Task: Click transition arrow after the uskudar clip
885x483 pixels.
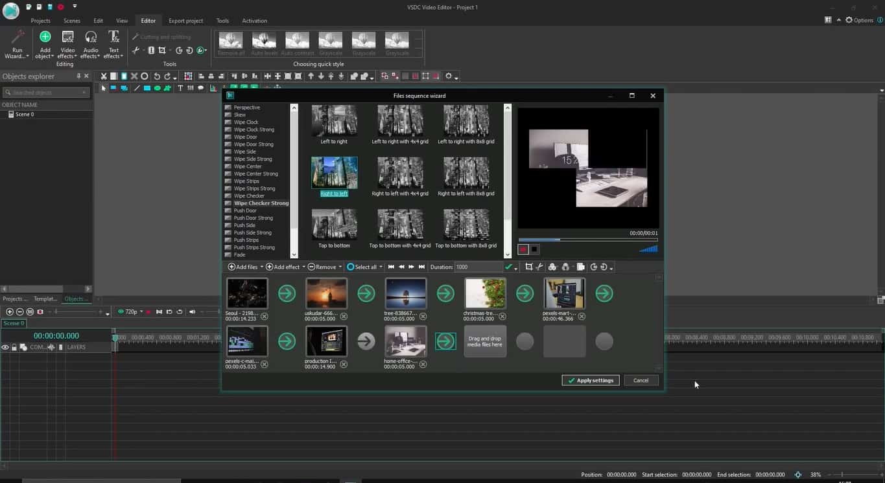Action: click(x=366, y=294)
